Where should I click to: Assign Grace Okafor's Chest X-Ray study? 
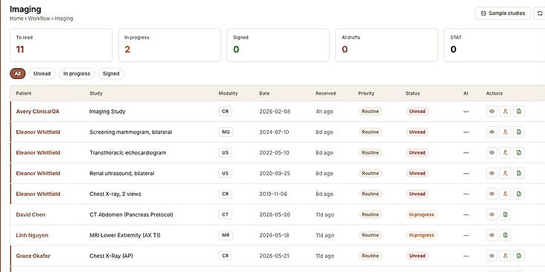point(505,256)
